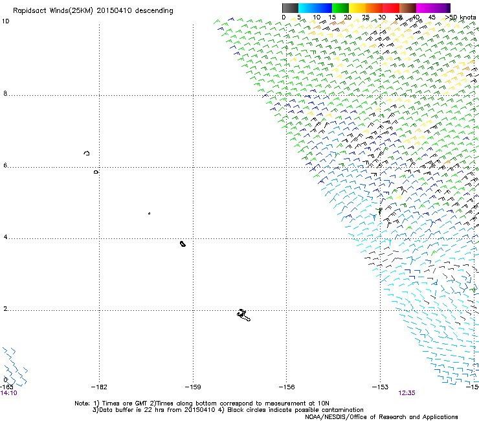
Task: Click the island outline above 6N near -162
Action: click(87, 153)
